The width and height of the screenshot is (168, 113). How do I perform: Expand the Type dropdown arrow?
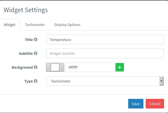[x=161, y=81]
